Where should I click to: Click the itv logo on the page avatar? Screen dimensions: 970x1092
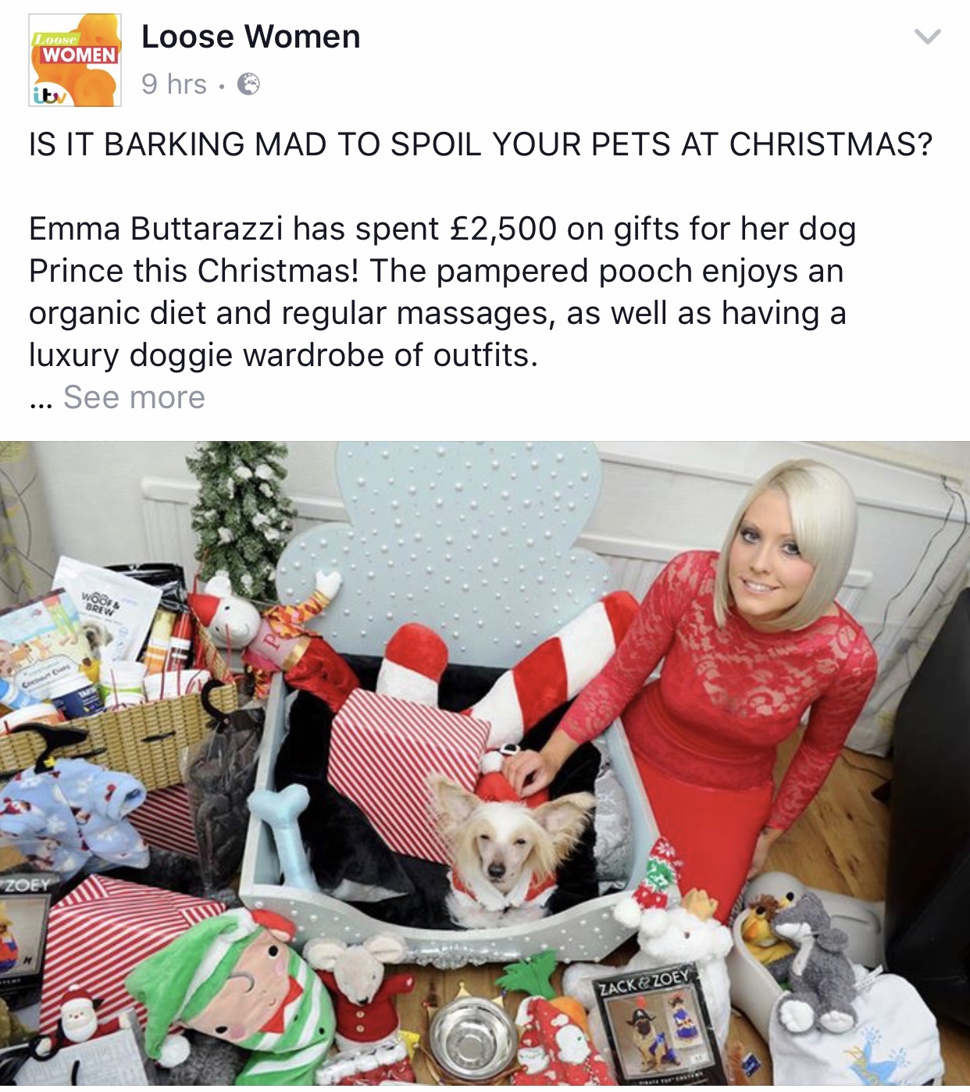click(49, 94)
